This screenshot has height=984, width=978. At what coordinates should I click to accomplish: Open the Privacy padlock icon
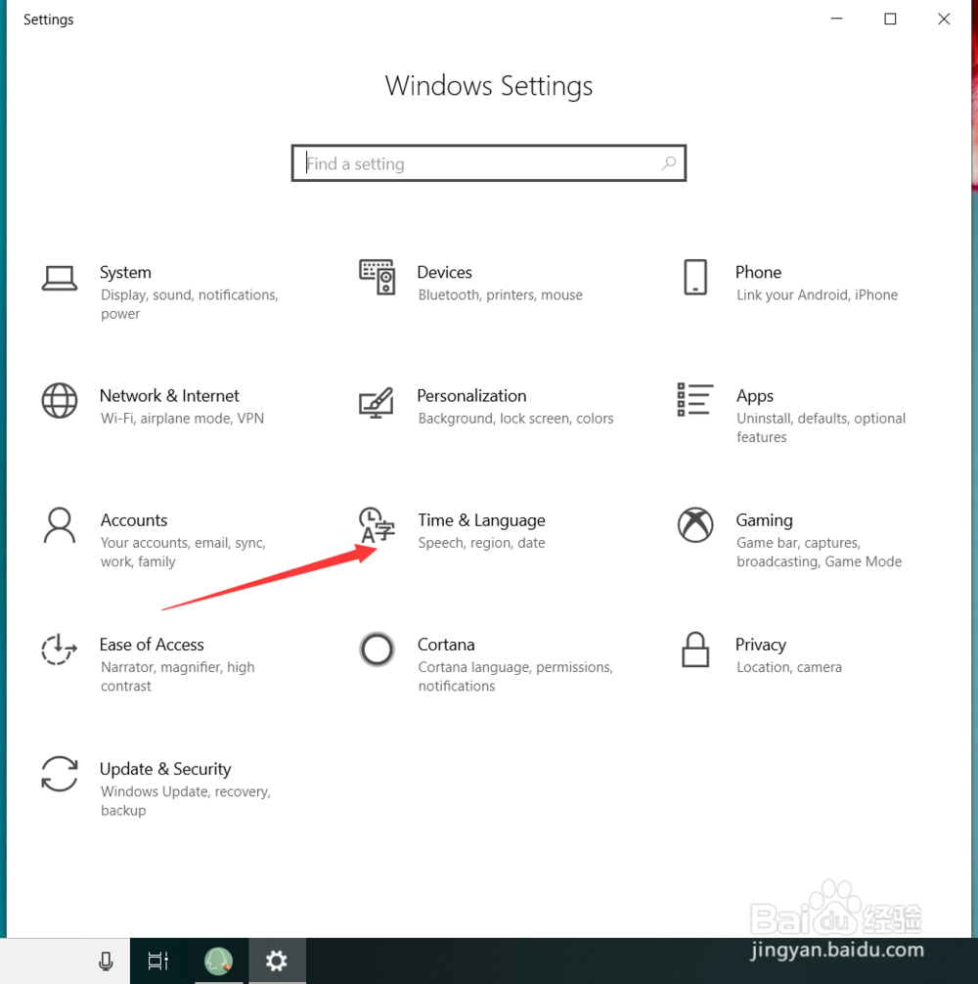695,649
